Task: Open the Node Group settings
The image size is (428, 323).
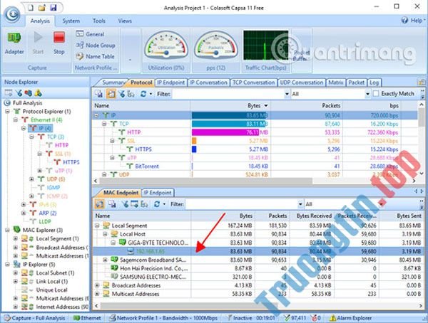Action: coord(98,45)
